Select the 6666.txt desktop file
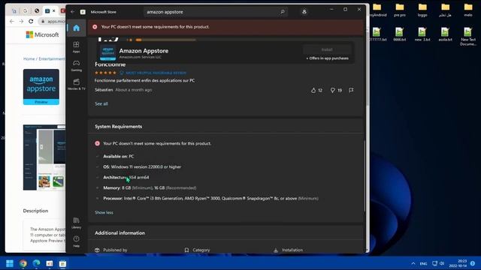 click(x=399, y=34)
